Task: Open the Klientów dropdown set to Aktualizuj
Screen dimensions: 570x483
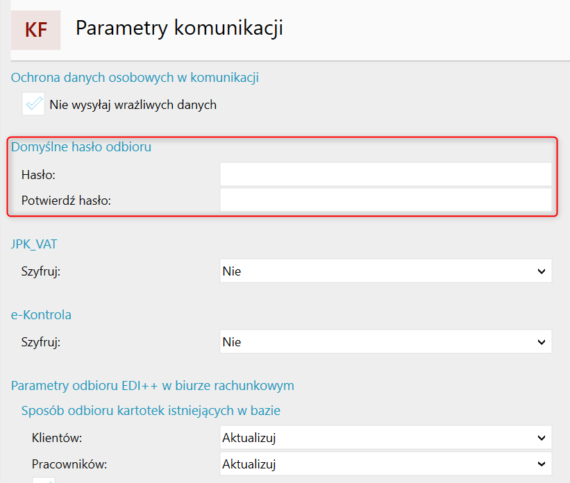Action: [x=385, y=438]
